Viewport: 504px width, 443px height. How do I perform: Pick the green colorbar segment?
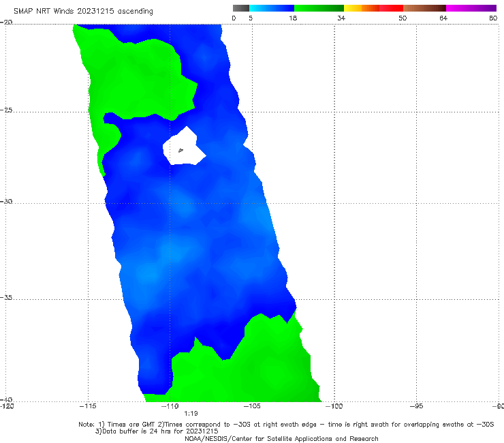[x=319, y=8]
